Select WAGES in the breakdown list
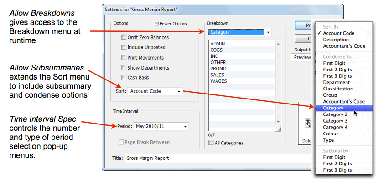The height and width of the screenshot is (179, 378). coord(242,81)
